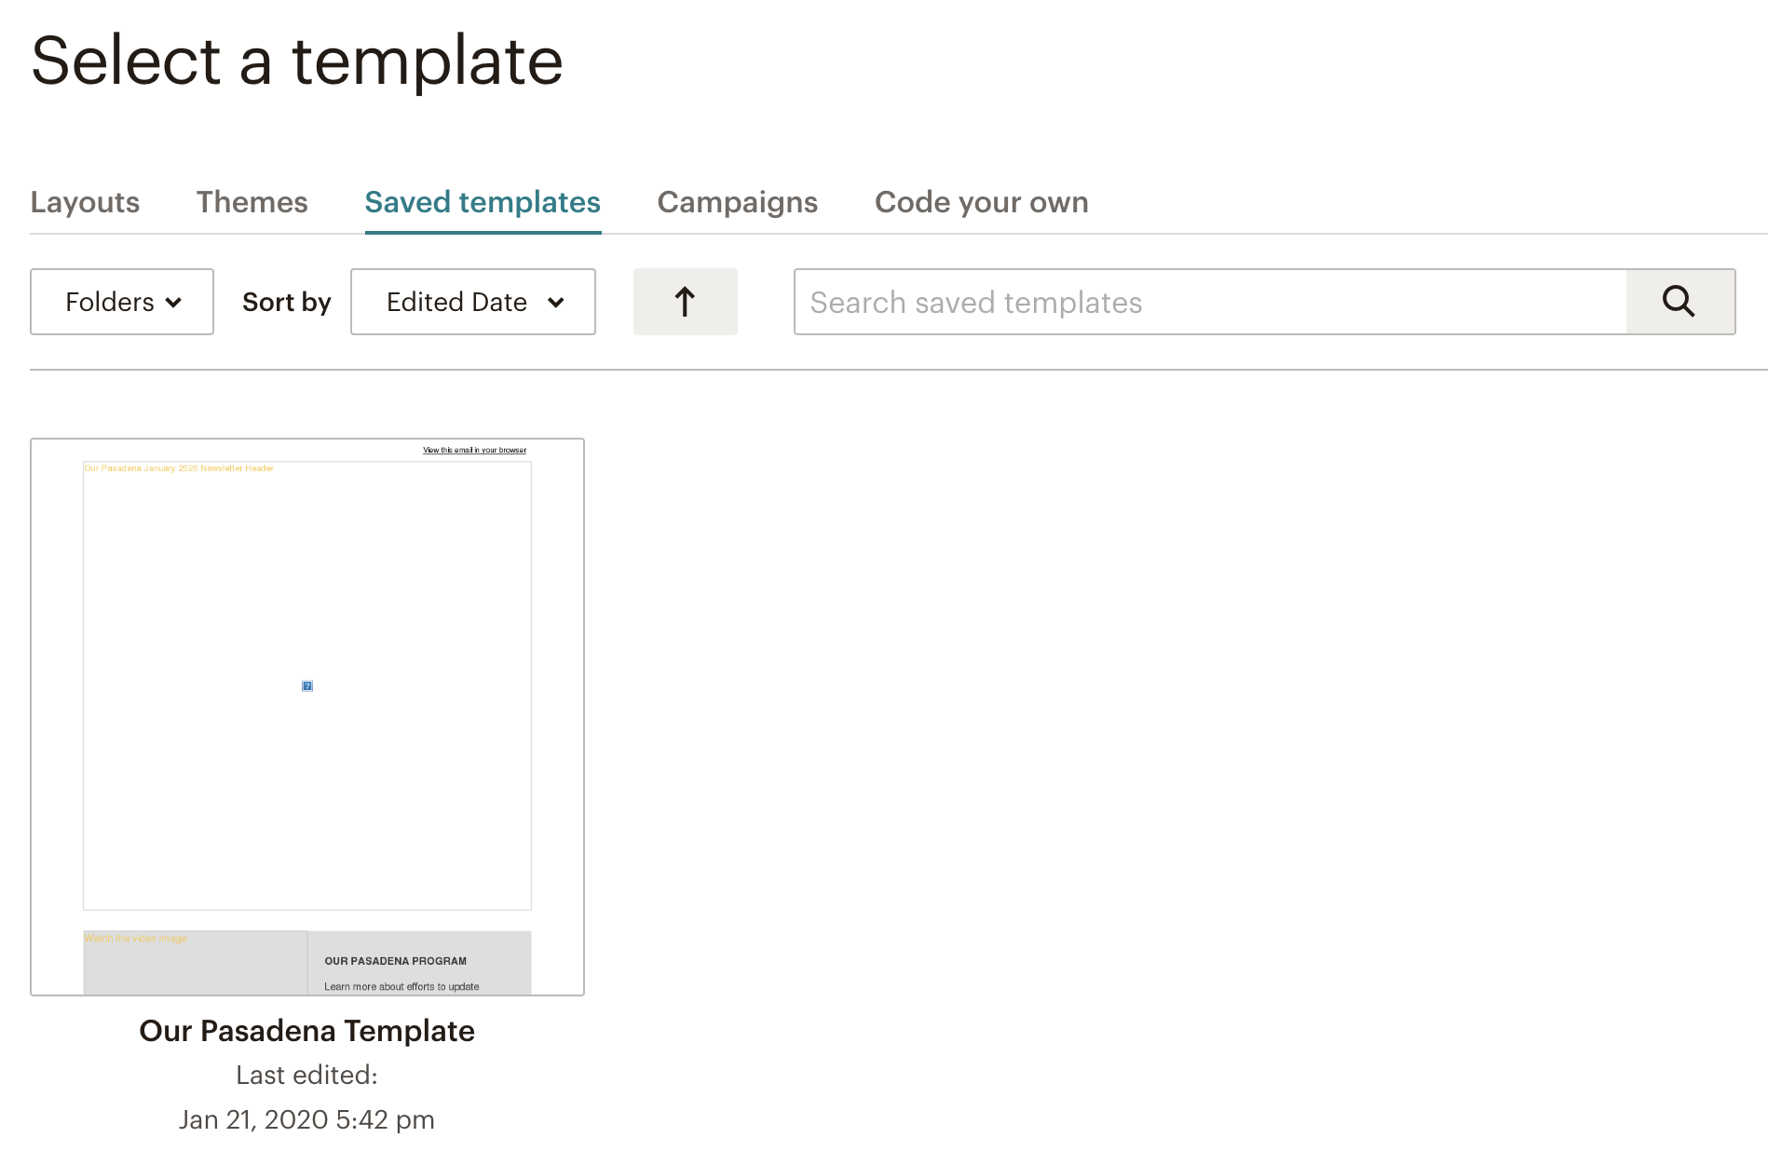
Task: Click View this email in your browser link
Action: tap(474, 450)
